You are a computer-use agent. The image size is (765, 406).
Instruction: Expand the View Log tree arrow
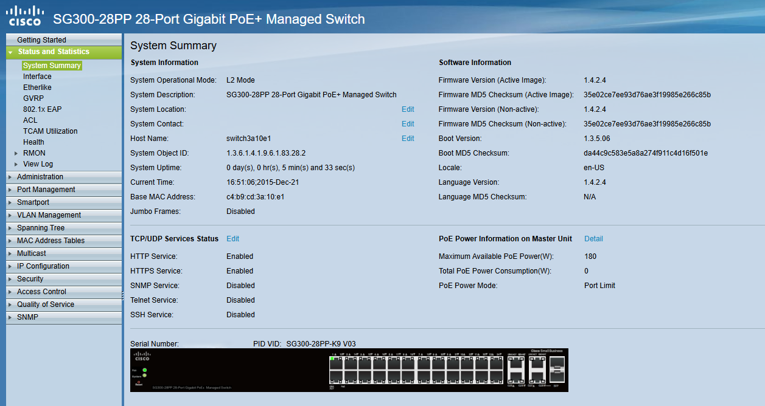coord(16,164)
